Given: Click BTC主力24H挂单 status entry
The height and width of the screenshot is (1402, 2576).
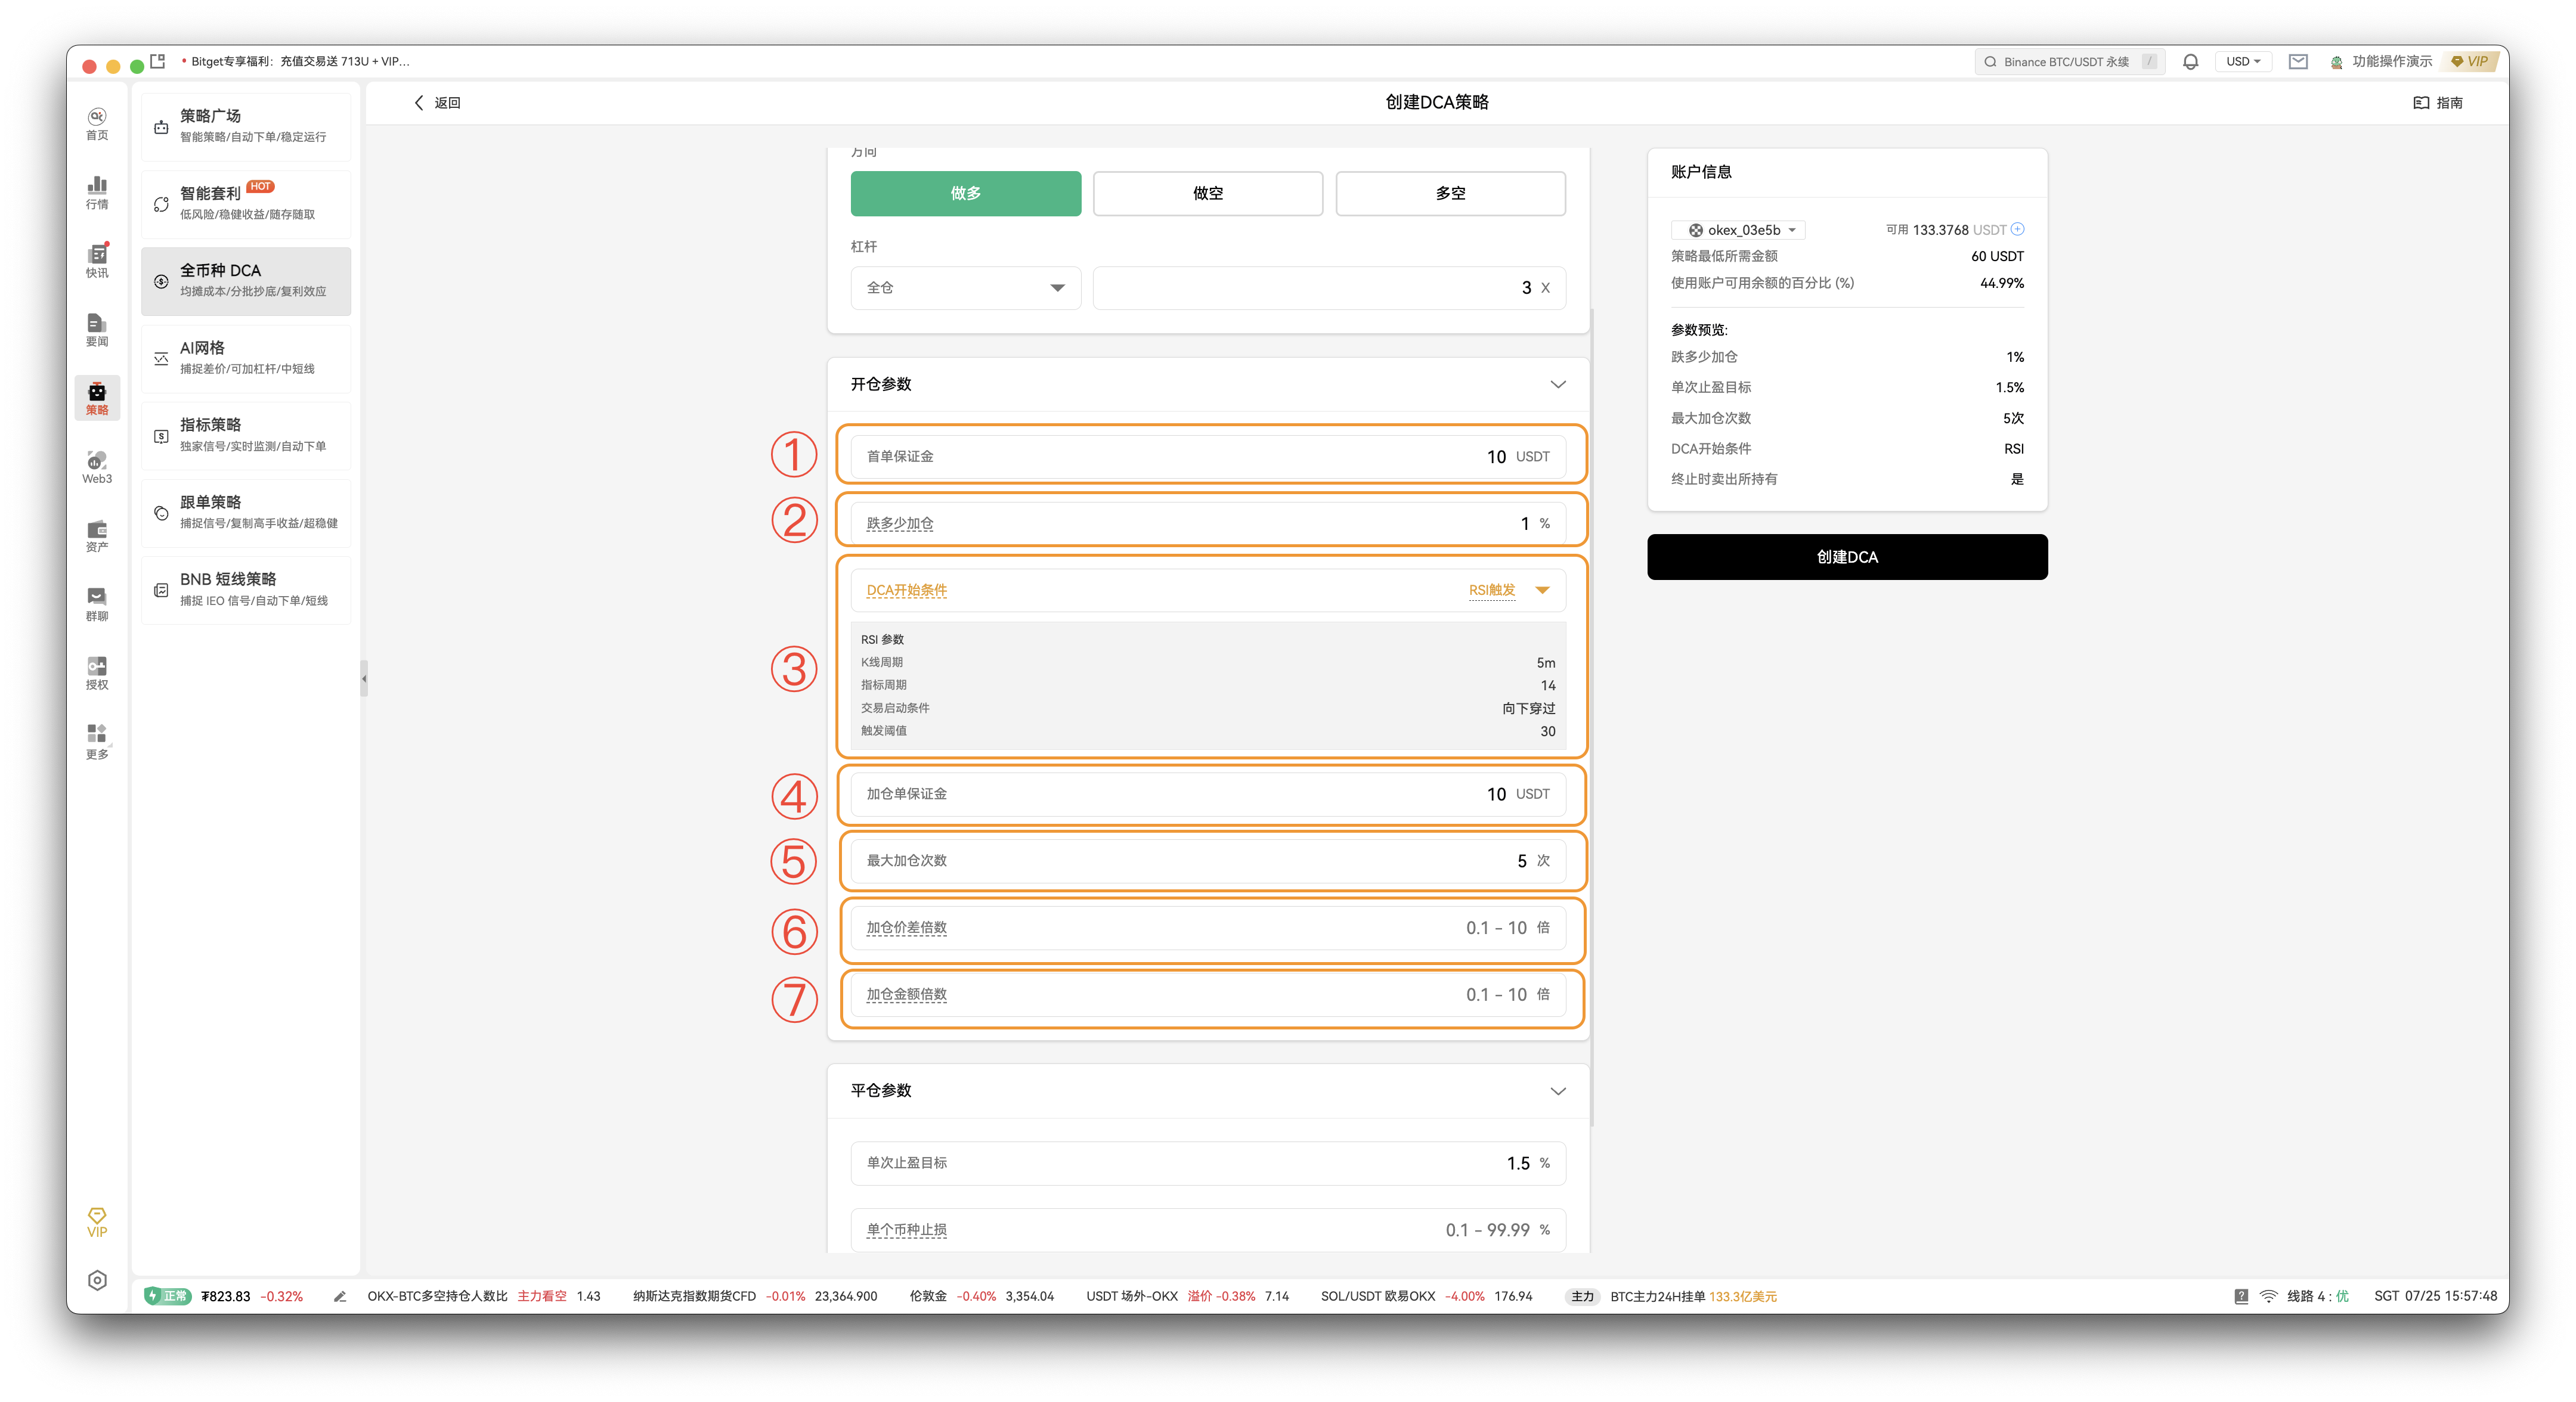Looking at the screenshot, I should pos(1693,1296).
